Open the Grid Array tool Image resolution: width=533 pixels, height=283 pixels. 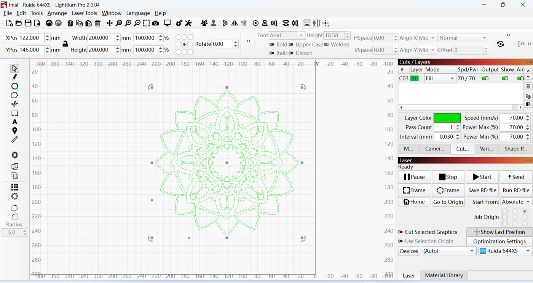click(x=14, y=187)
